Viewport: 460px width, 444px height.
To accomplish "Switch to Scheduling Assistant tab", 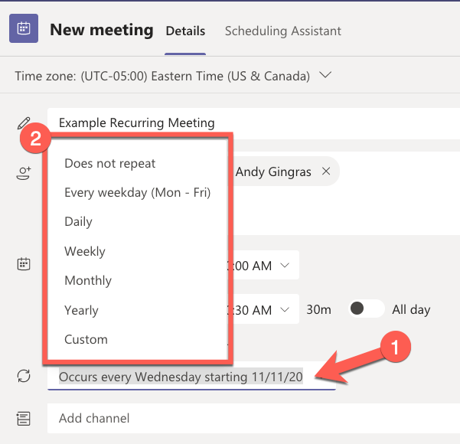I will pos(282,31).
